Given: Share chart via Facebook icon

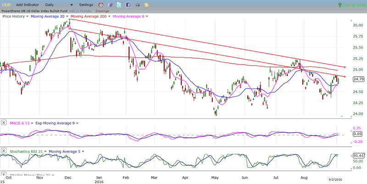Looking at the screenshot, I should pos(128,5).
